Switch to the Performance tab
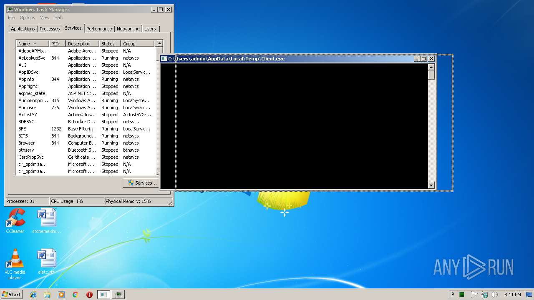This screenshot has width=534, height=300. [x=99, y=29]
